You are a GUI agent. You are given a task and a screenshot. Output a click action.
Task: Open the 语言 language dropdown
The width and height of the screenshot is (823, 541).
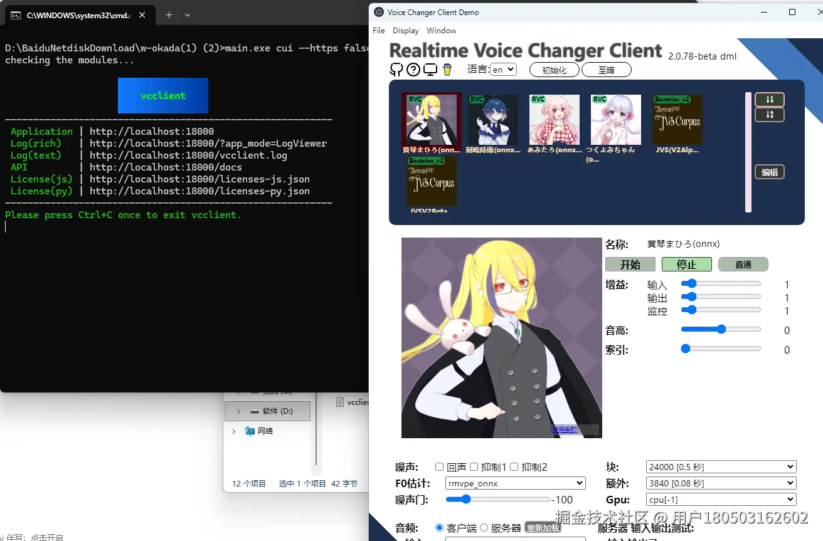tap(503, 70)
